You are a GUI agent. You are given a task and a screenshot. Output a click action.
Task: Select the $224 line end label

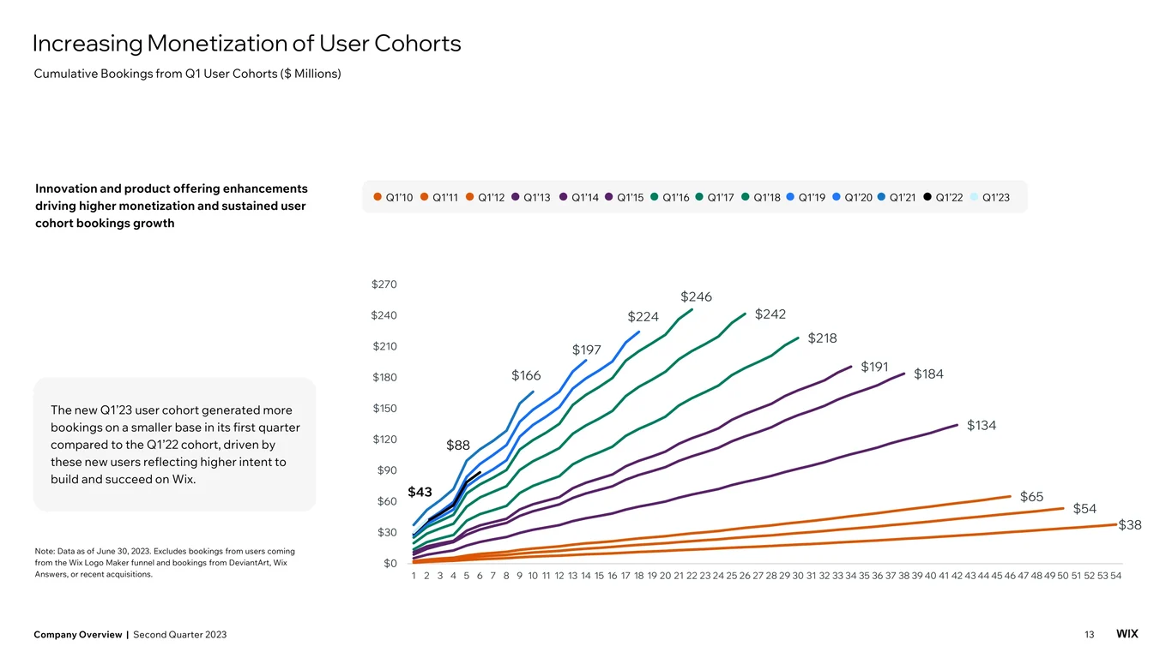point(643,317)
